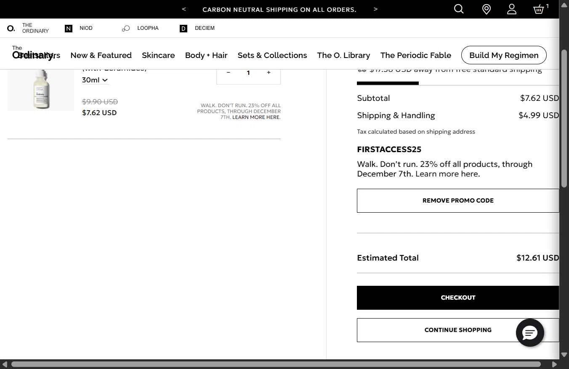Select the FIRSTACCESS25 promo code text
569x369 pixels.
pos(389,150)
